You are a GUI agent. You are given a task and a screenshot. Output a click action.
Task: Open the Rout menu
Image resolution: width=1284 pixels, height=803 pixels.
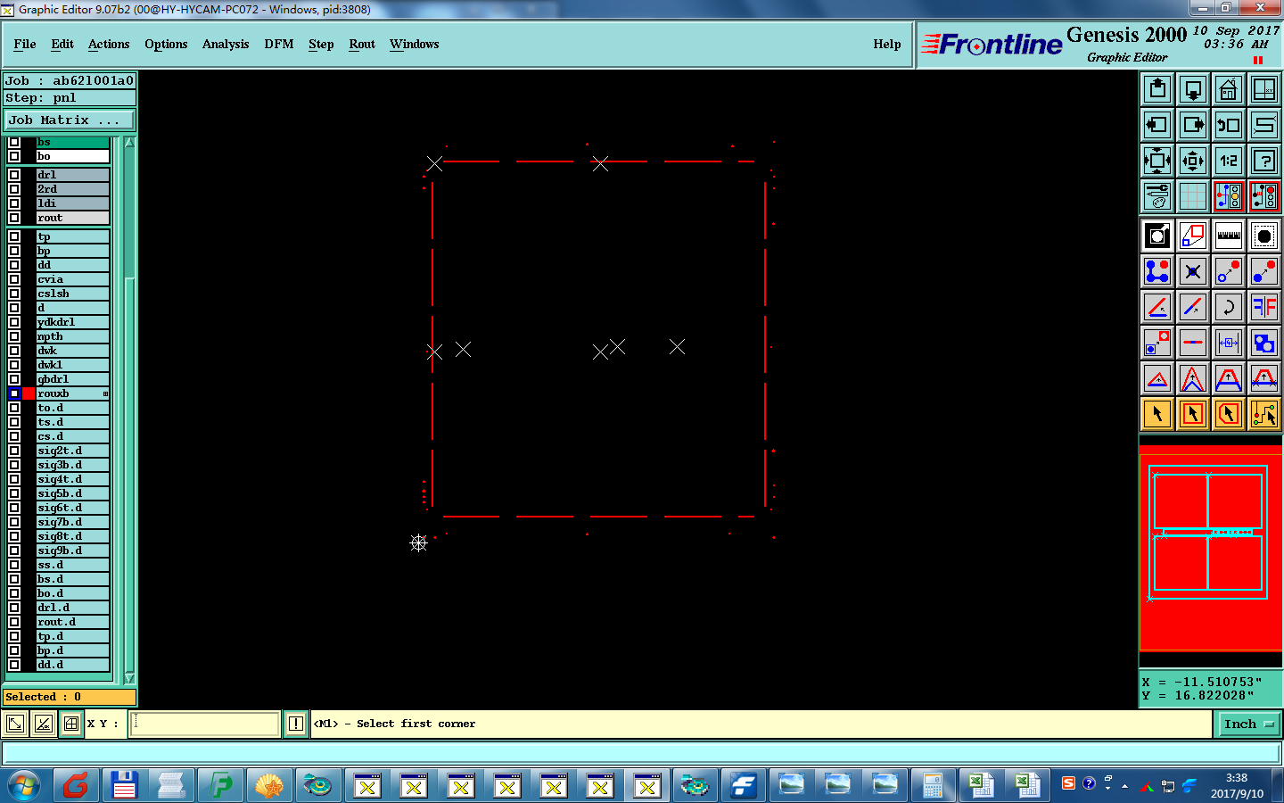click(x=362, y=44)
